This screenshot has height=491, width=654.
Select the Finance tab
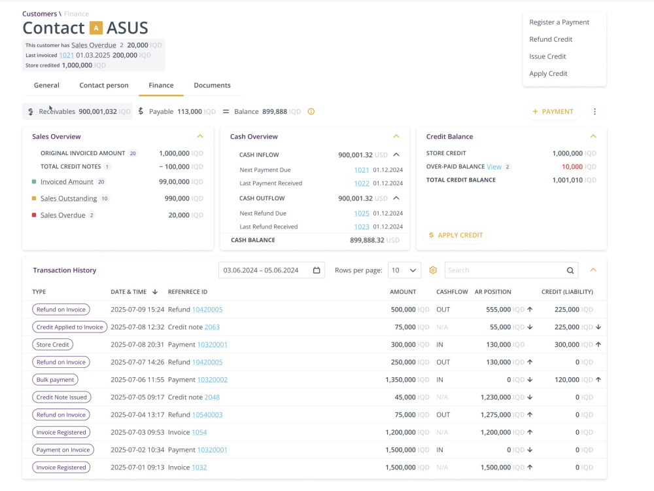(161, 85)
